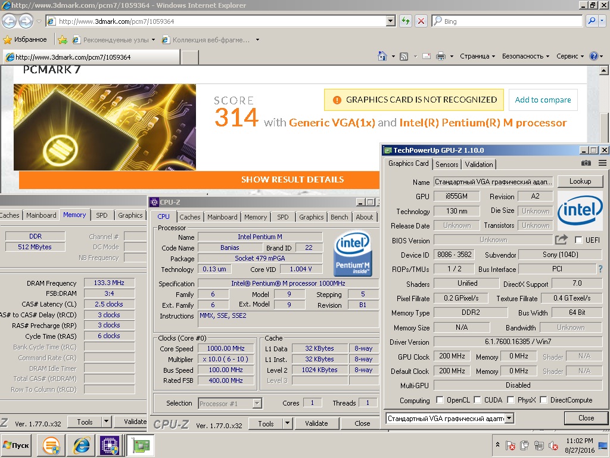Open Internet Explorer from the taskbar
Viewport: 610px width, 458px height.
coord(81,445)
